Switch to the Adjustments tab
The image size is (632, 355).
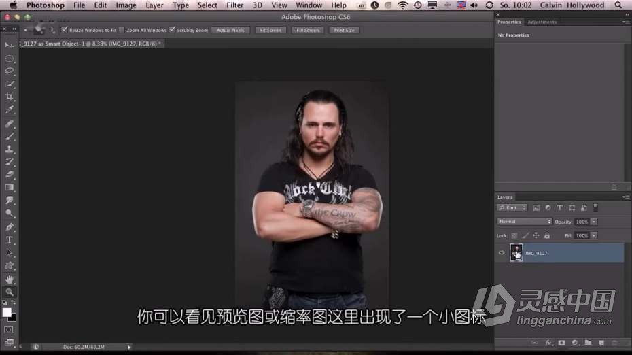click(x=542, y=22)
